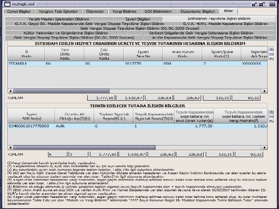Select the 000 Aracı Kurum Kodu cell

183,63
